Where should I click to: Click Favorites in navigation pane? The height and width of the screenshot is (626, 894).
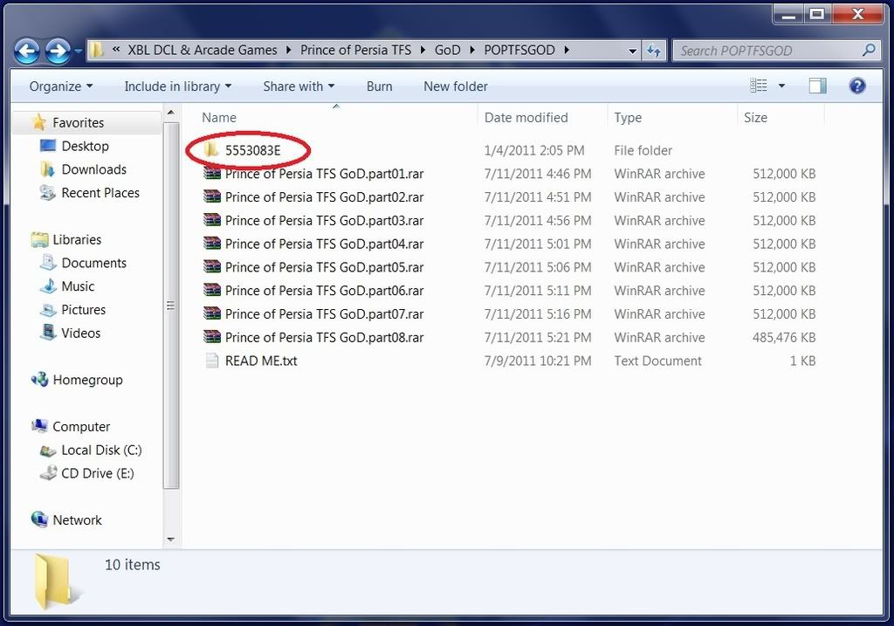(x=78, y=122)
